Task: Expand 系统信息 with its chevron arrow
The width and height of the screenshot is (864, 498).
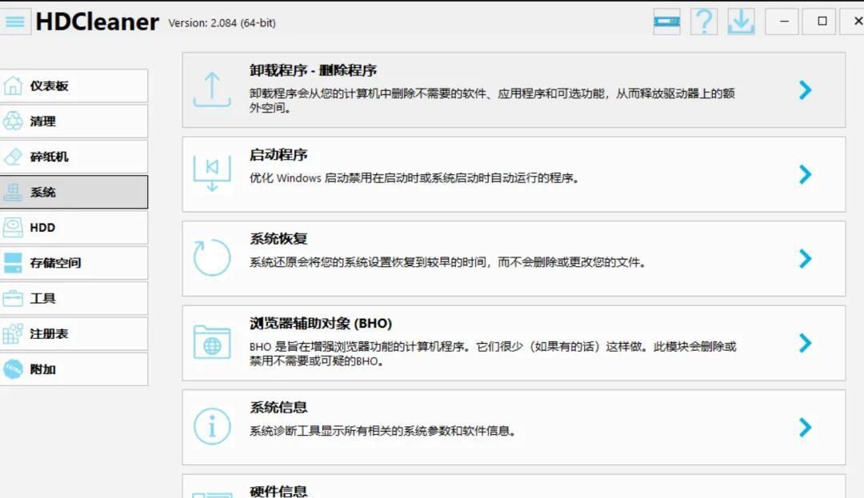Action: [x=805, y=428]
